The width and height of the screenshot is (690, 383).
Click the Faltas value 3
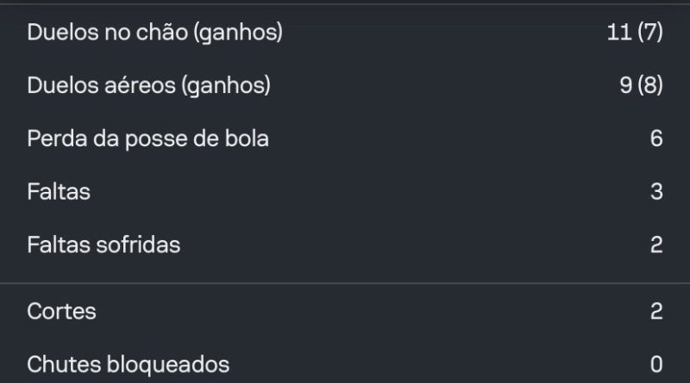[656, 192]
